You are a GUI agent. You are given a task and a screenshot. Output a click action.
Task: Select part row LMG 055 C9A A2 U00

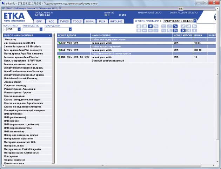tap(136, 59)
